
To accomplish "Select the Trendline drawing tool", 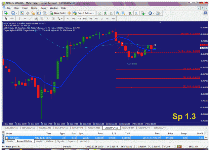I will [x=31, y=18].
